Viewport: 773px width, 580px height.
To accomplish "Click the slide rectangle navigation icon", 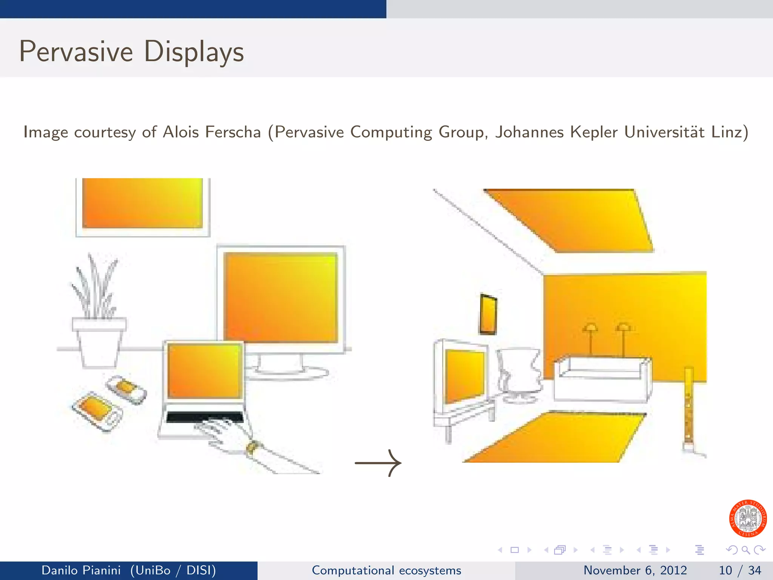I will pos(515,550).
